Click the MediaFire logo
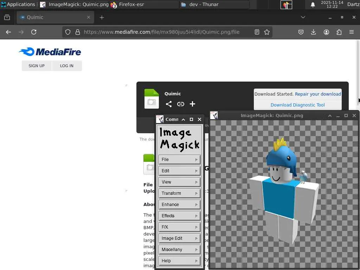This screenshot has height=270, width=360. pos(50,52)
